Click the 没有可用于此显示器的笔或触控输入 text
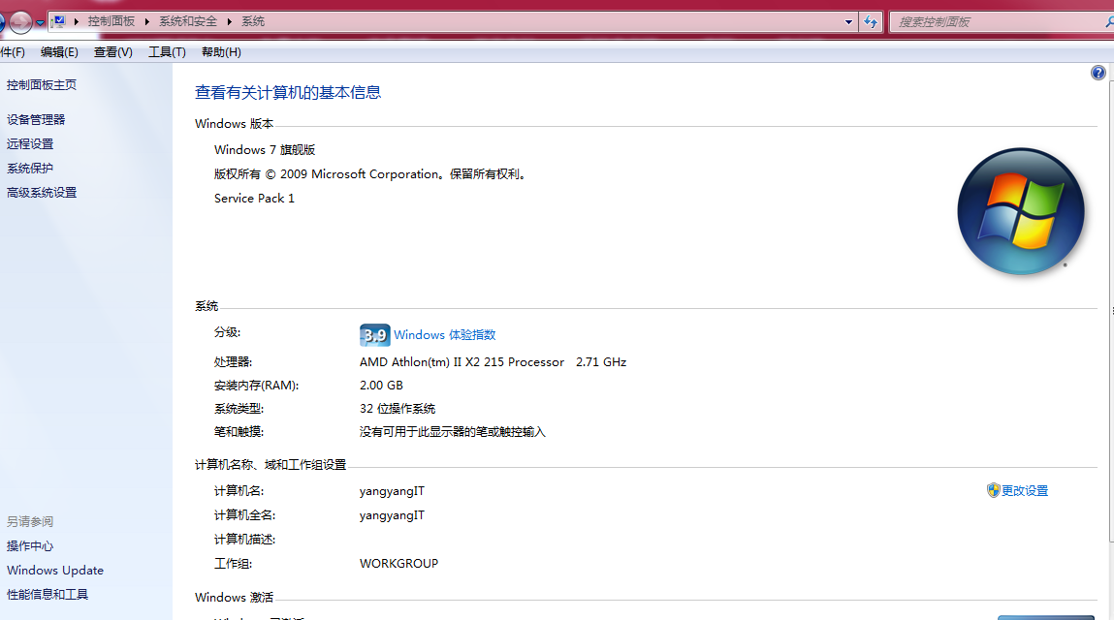 [x=453, y=432]
